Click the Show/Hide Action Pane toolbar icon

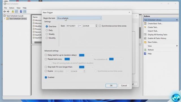[x=25, y=12]
